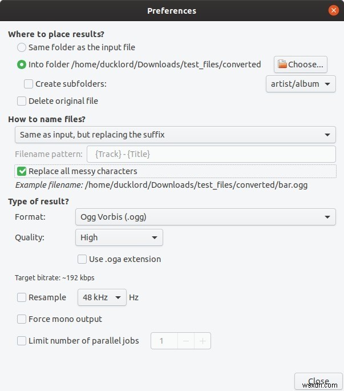The image size is (344, 391).
Task: Click the Filename pattern input field
Action: point(211,154)
